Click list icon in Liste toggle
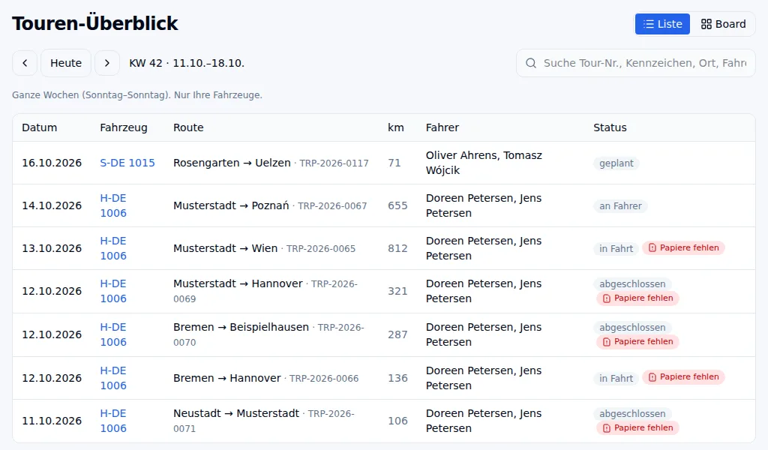 coord(649,24)
